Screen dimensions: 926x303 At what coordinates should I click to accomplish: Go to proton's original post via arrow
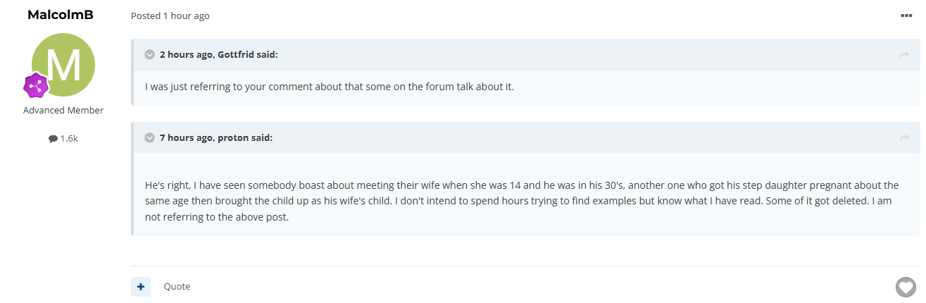tap(905, 138)
